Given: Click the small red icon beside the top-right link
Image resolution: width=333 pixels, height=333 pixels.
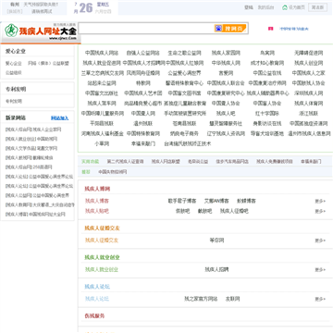Looking at the screenshot, I should 270,29.
